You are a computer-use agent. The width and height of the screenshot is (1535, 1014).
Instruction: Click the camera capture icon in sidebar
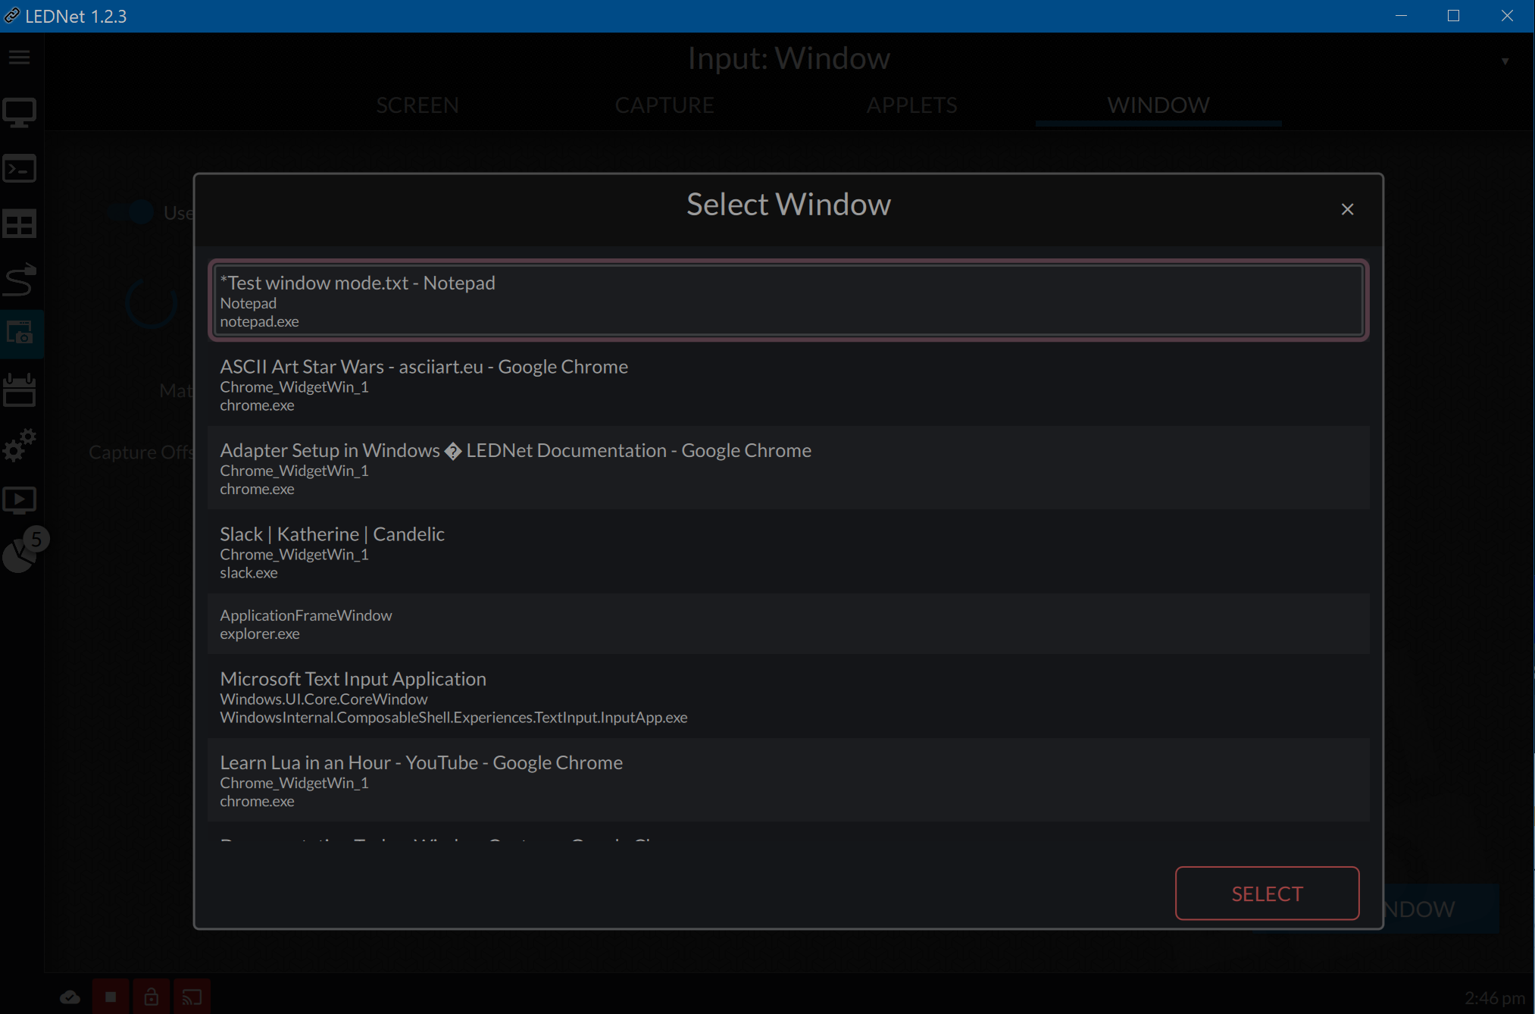coord(20,333)
